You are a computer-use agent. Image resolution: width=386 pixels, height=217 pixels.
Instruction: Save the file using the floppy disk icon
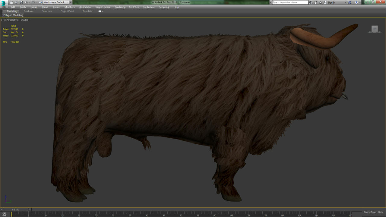21,2
